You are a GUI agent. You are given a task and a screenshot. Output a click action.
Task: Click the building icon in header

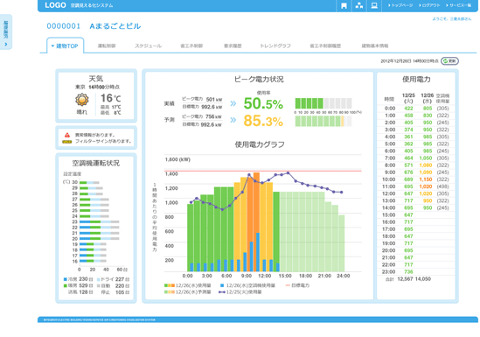[344, 5]
